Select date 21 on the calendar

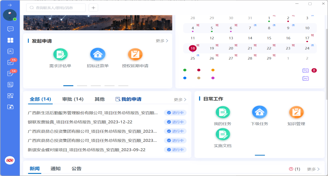[250, 48]
